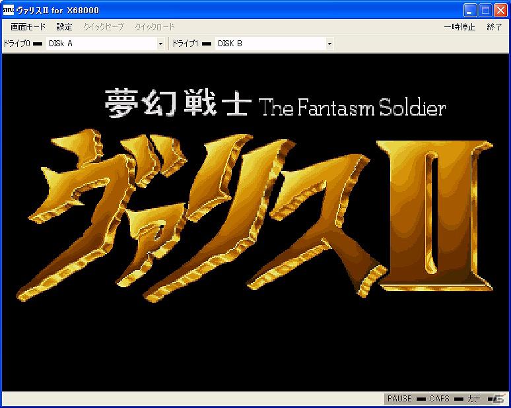Click the gold ヴァリスII title logo
The width and height of the screenshot is (511, 408).
[255, 215]
